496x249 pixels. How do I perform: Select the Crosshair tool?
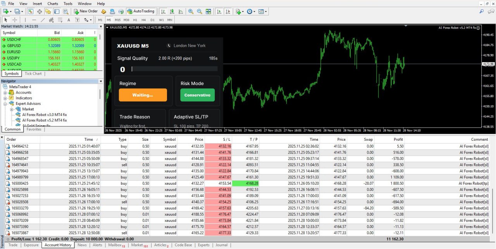[x=15, y=19]
